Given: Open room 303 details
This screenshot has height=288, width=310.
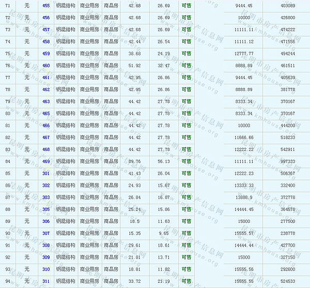Looking at the screenshot, I should tap(47, 198).
